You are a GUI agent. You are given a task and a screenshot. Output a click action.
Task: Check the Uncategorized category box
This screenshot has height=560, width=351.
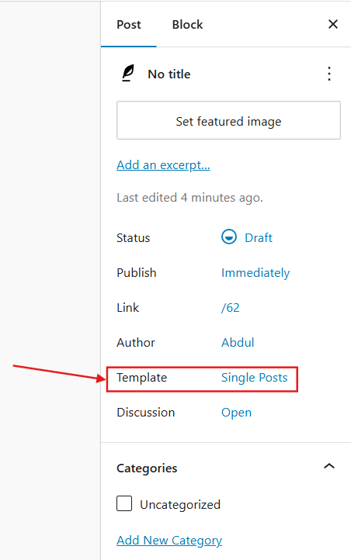[124, 503]
